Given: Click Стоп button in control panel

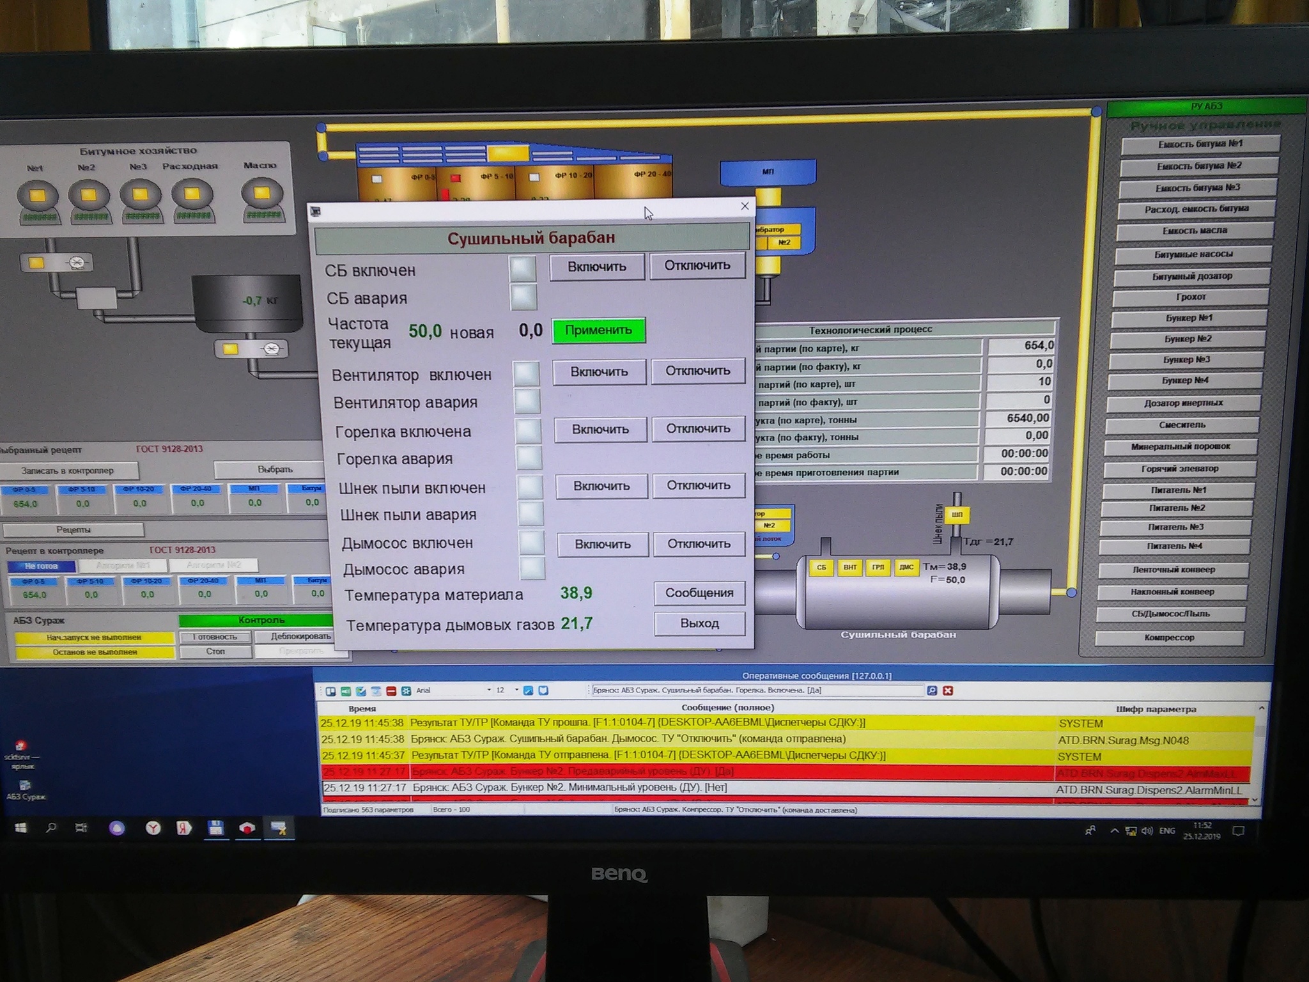Looking at the screenshot, I should 215,652.
